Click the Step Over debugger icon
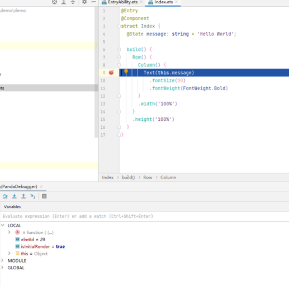289x286 pixels. click(5, 196)
